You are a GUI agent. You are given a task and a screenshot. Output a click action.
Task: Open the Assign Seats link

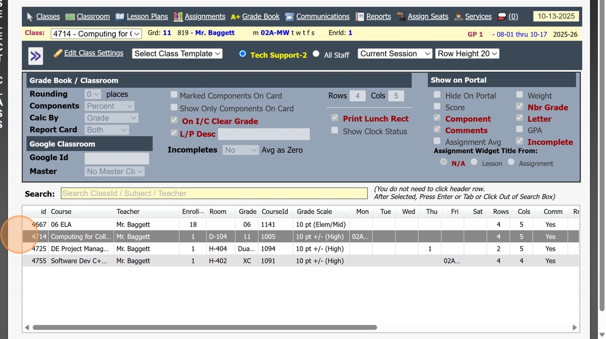click(x=428, y=16)
